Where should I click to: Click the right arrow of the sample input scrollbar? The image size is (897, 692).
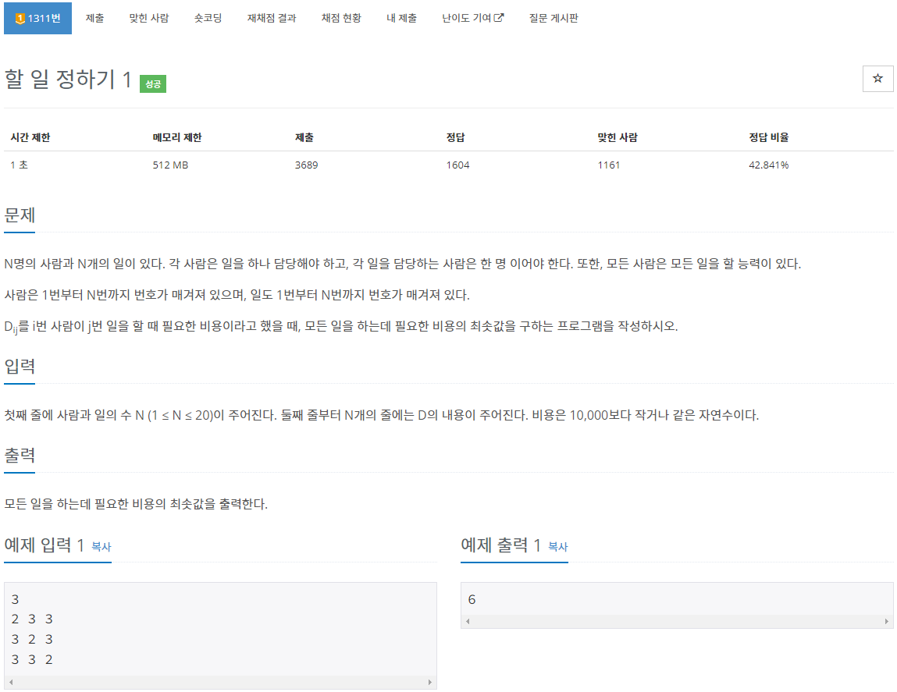432,680
